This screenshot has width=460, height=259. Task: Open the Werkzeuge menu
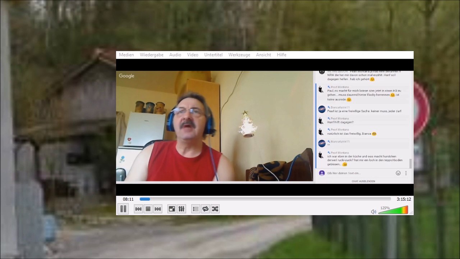coord(239,55)
